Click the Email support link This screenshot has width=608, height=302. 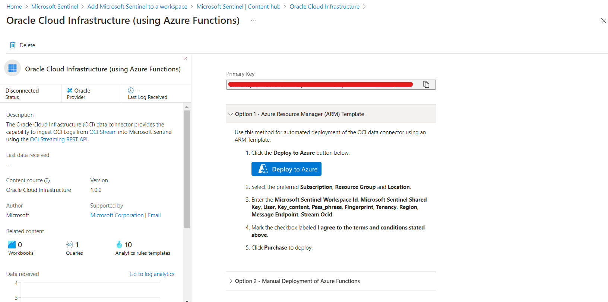(154, 215)
